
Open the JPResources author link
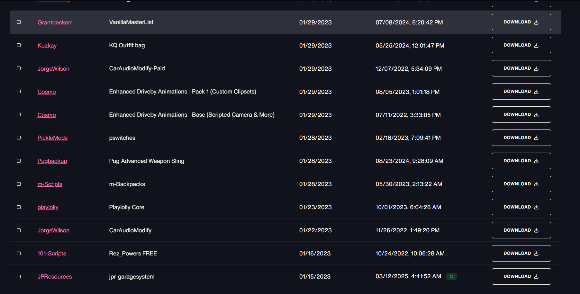55,277
